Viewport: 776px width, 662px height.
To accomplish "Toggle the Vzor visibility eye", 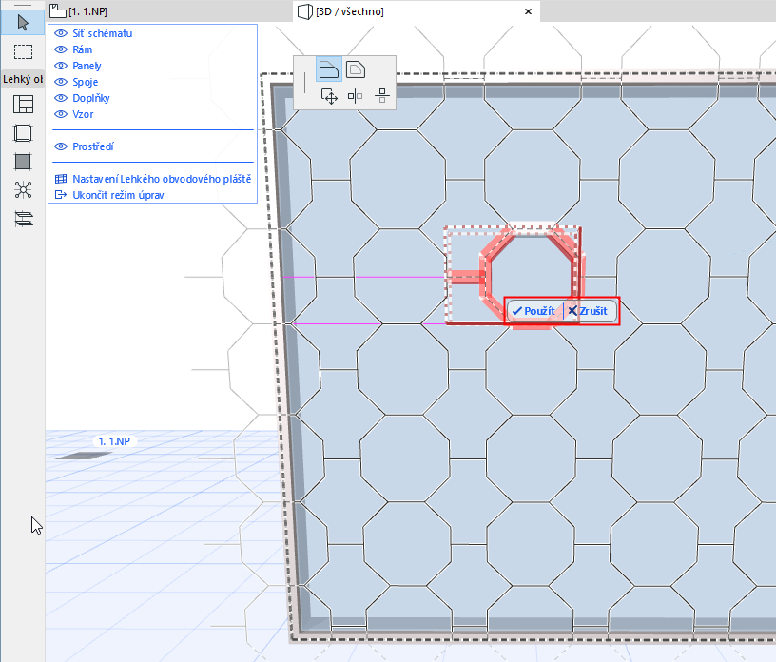I will click(x=61, y=114).
